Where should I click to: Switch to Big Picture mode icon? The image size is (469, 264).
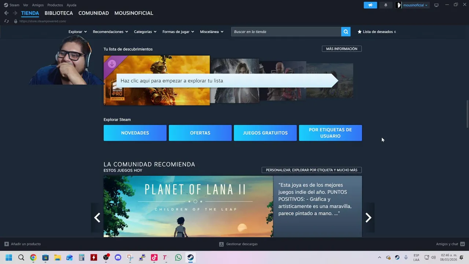436,5
